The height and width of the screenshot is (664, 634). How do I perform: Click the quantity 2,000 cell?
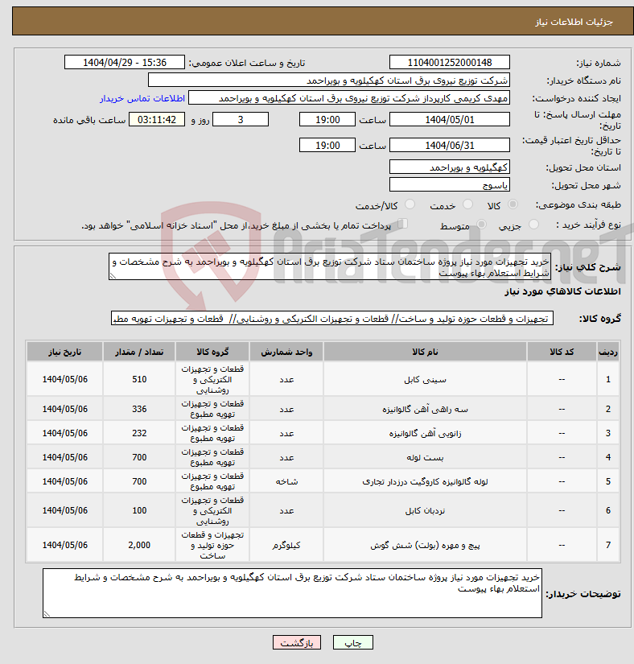pyautogui.click(x=139, y=546)
